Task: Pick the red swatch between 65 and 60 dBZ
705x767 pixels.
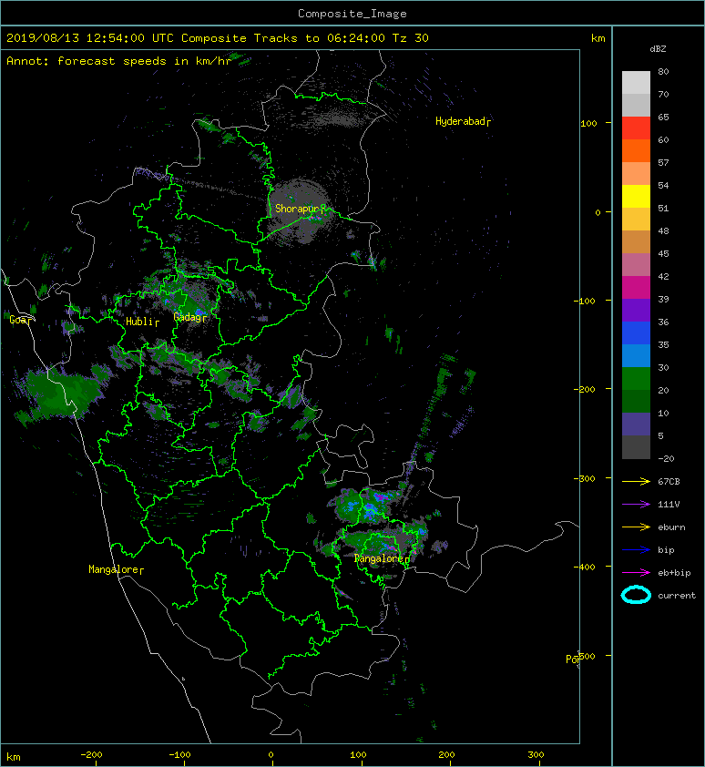Action: [636, 128]
